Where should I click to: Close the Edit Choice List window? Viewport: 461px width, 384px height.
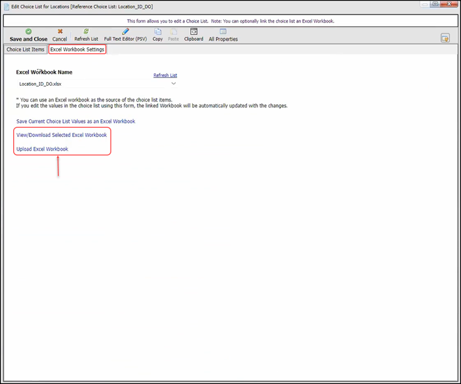449,5
